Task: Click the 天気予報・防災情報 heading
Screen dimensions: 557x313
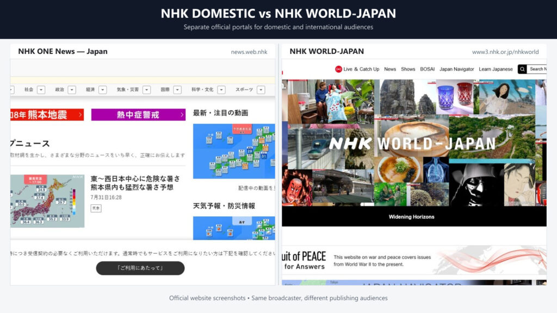Action: [224, 206]
